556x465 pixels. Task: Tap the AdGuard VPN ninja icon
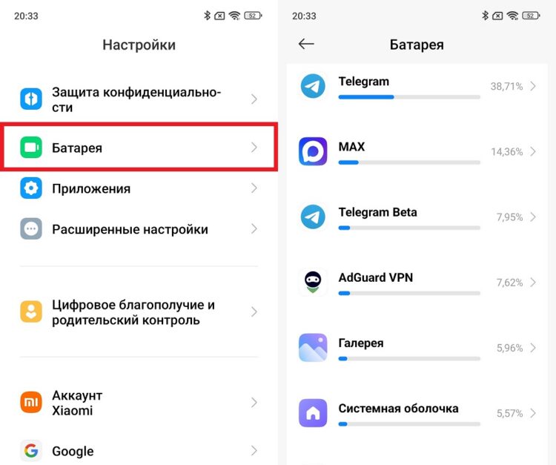tap(313, 283)
